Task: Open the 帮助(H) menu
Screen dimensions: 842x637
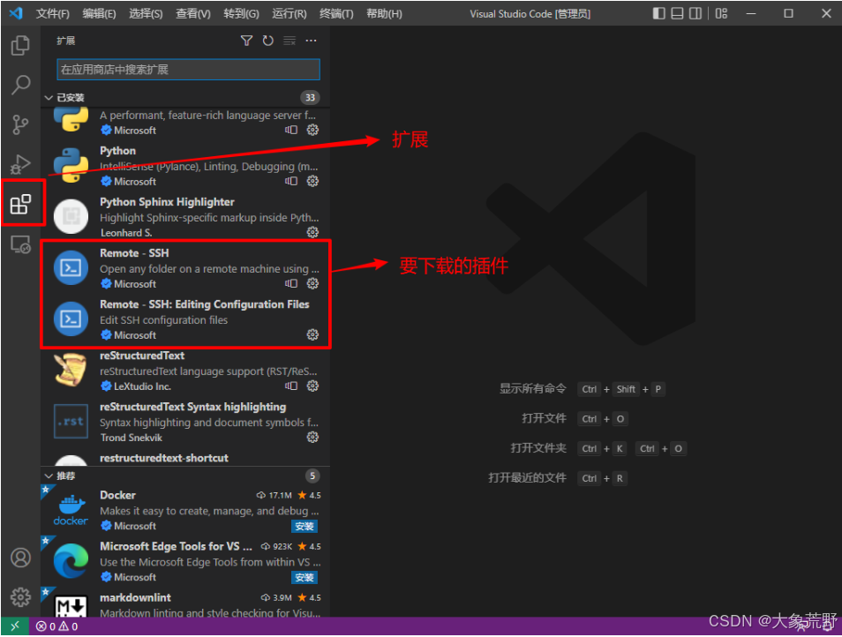Action: (384, 14)
